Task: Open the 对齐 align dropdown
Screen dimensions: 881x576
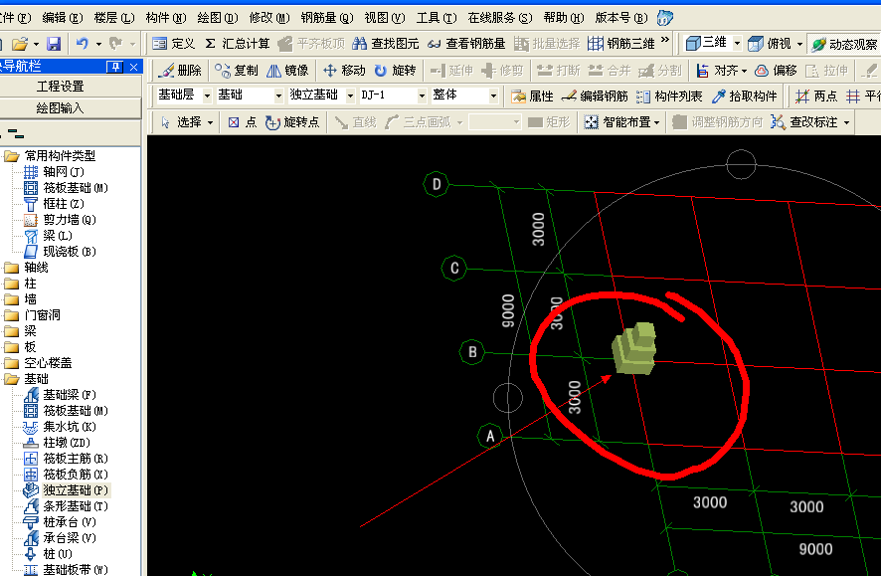Action: (744, 71)
